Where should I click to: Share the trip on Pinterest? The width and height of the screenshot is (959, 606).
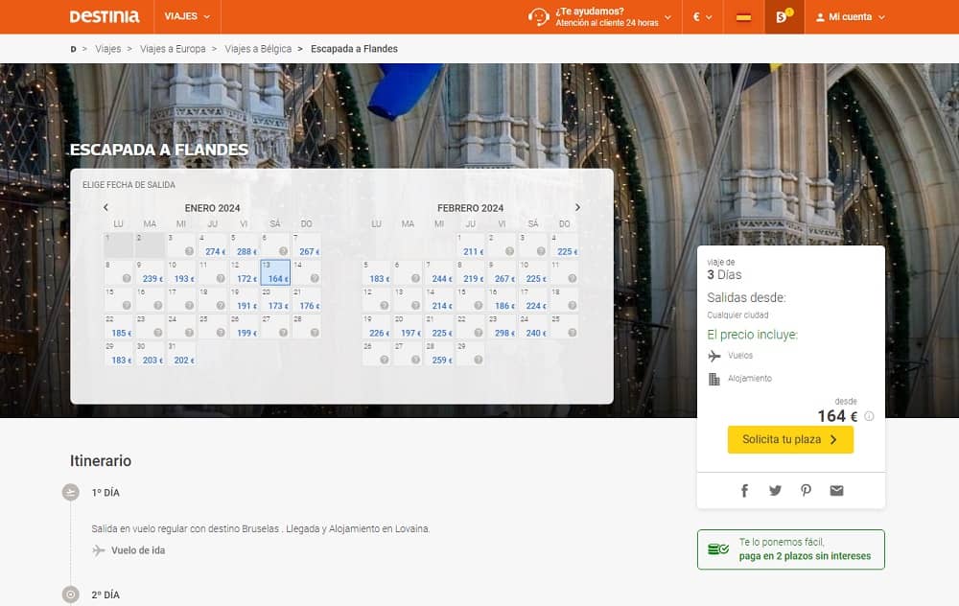tap(807, 490)
